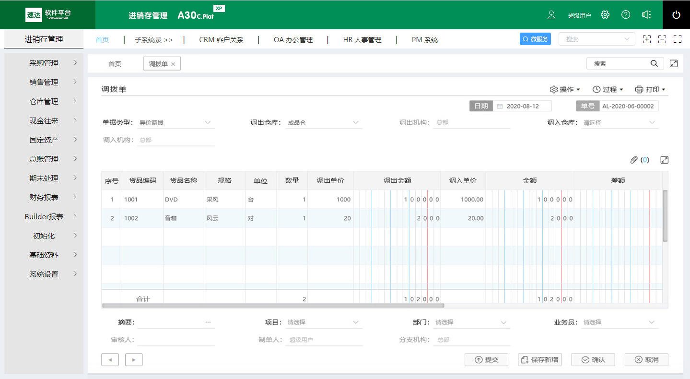
Task: Click the 微服务 button
Action: [535, 39]
